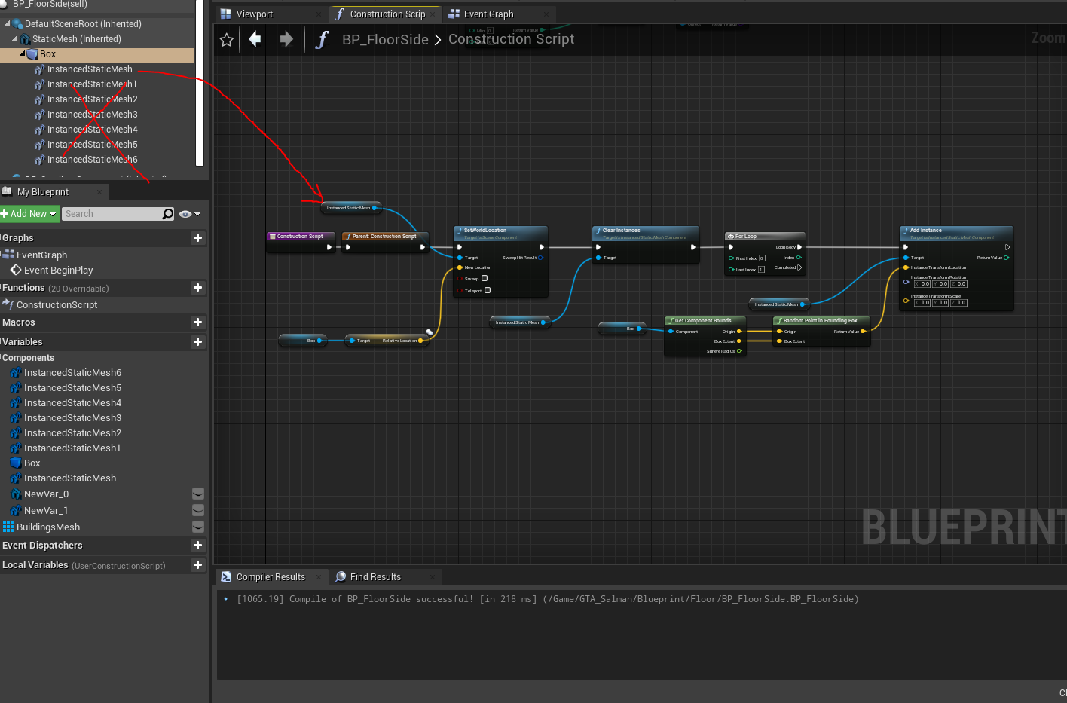This screenshot has width=1067, height=703.
Task: Collapse the DefaultSceneRoot tree node
Action: pyautogui.click(x=7, y=23)
